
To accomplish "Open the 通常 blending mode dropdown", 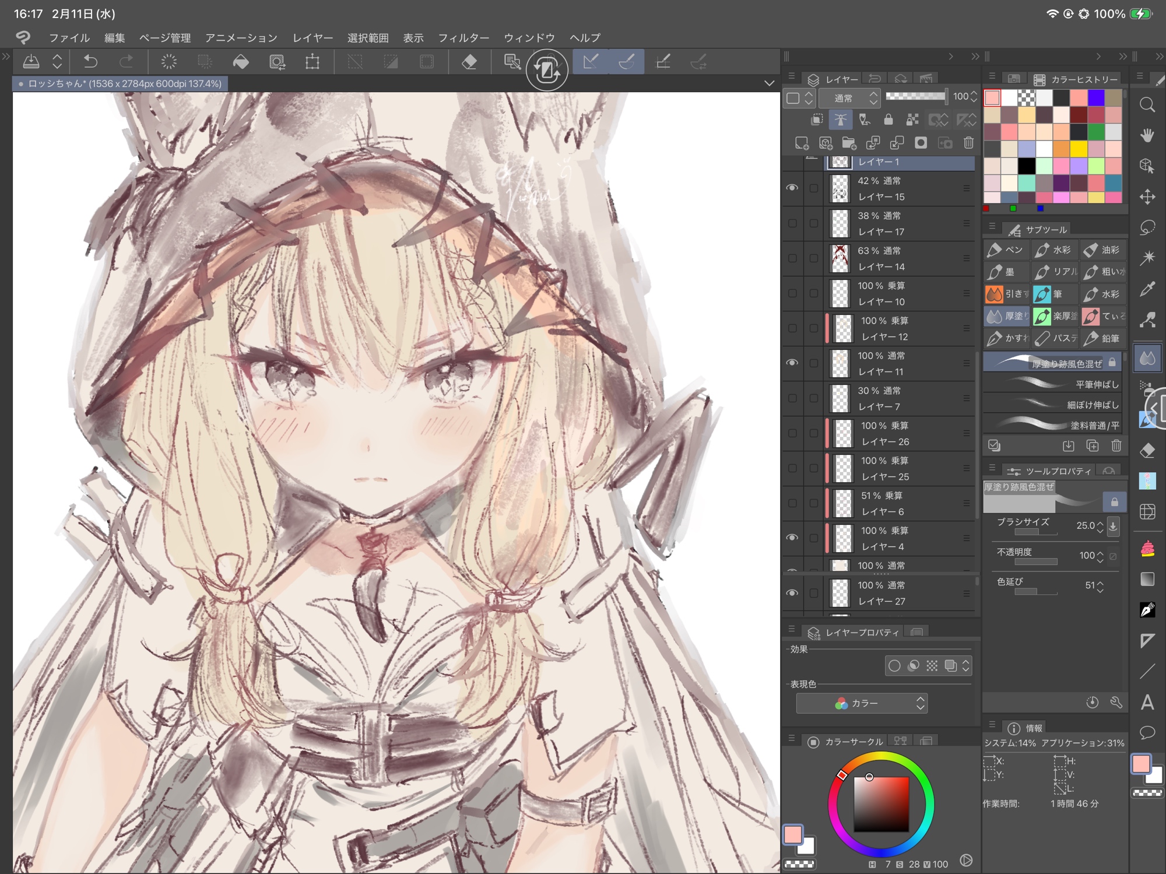I will 849,98.
